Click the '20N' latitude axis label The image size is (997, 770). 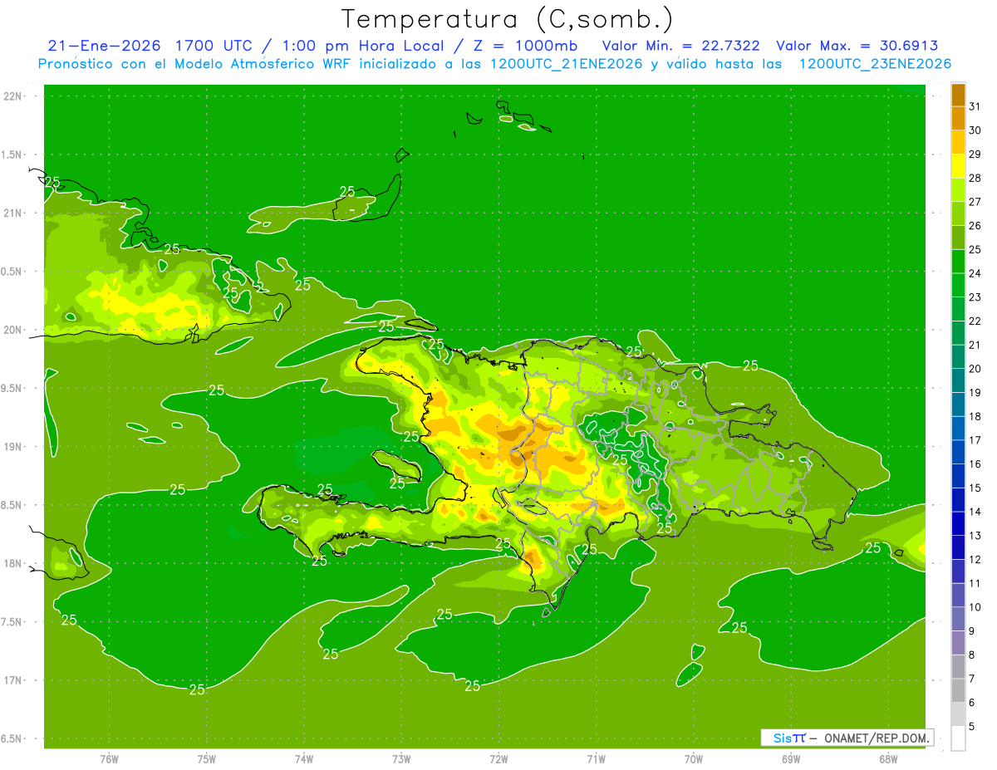(x=12, y=330)
